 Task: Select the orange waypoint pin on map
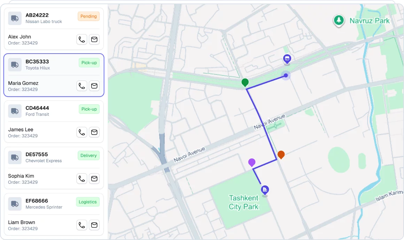(x=281, y=154)
